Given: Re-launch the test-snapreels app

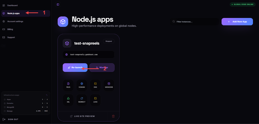Looking at the screenshot, I should [75, 68].
